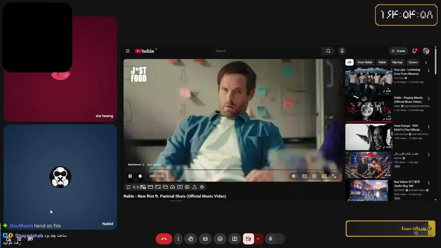This screenshot has height=248, width=441.
Task: Click 'Iman Europe - EGO DEATH' title
Action: coord(408,128)
